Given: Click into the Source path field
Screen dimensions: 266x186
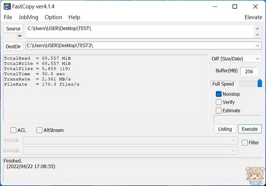Looking at the screenshot, I should tap(140, 32).
